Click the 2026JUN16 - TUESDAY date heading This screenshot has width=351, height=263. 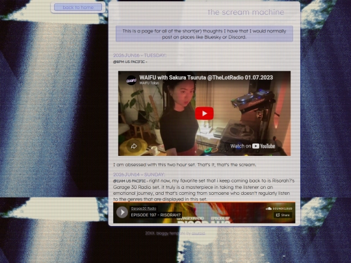click(140, 55)
